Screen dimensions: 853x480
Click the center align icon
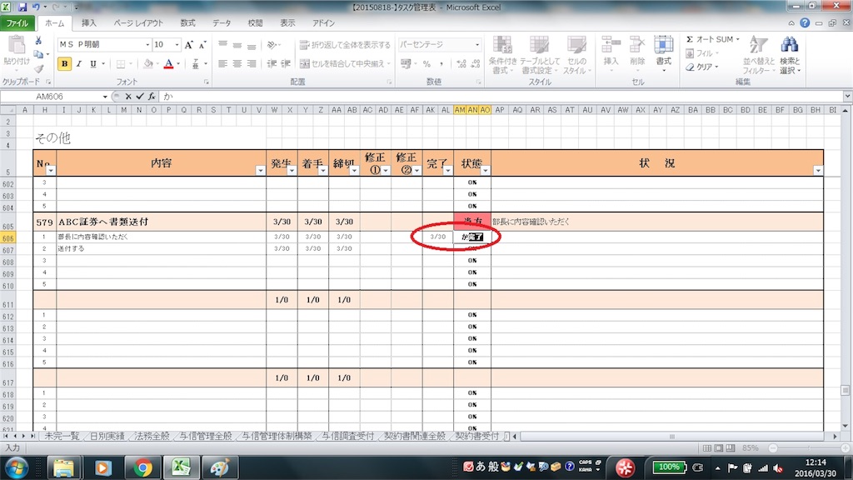click(x=237, y=63)
